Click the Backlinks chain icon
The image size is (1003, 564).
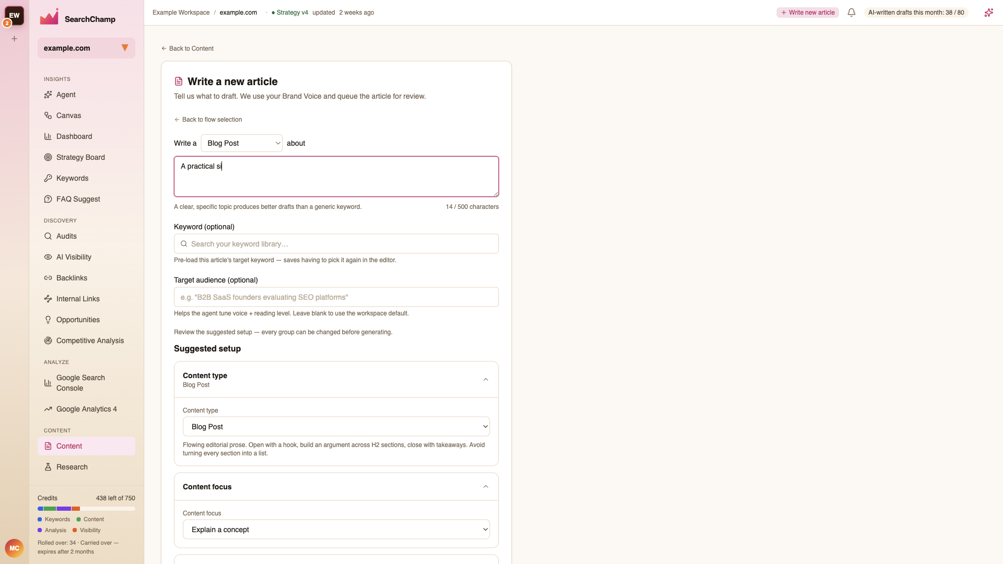[48, 278]
